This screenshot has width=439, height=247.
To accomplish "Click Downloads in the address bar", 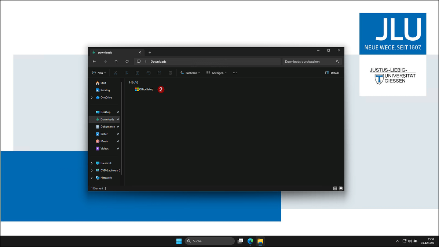I will (158, 62).
